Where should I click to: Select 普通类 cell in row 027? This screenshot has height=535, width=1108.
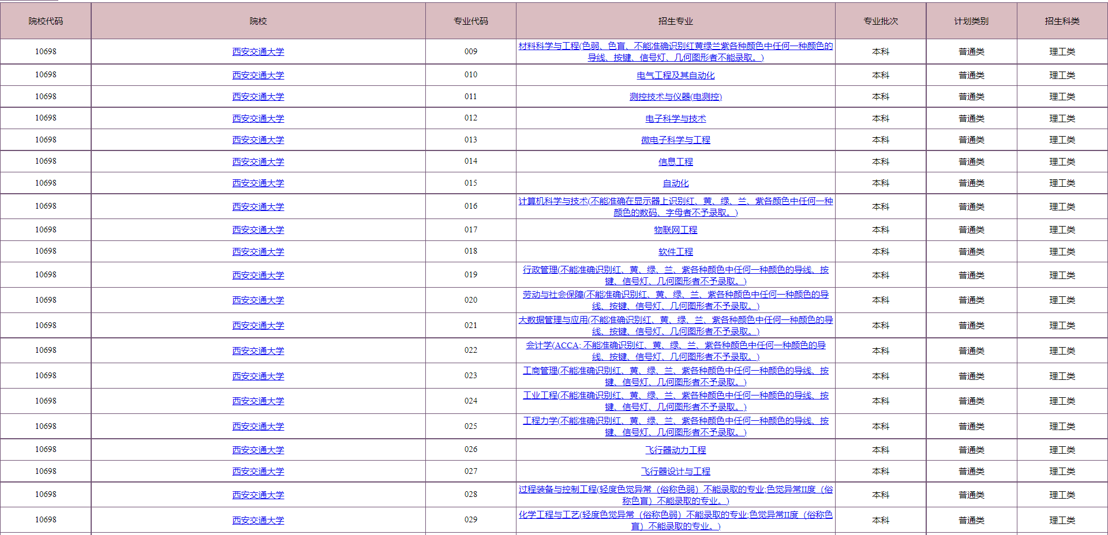(x=971, y=472)
